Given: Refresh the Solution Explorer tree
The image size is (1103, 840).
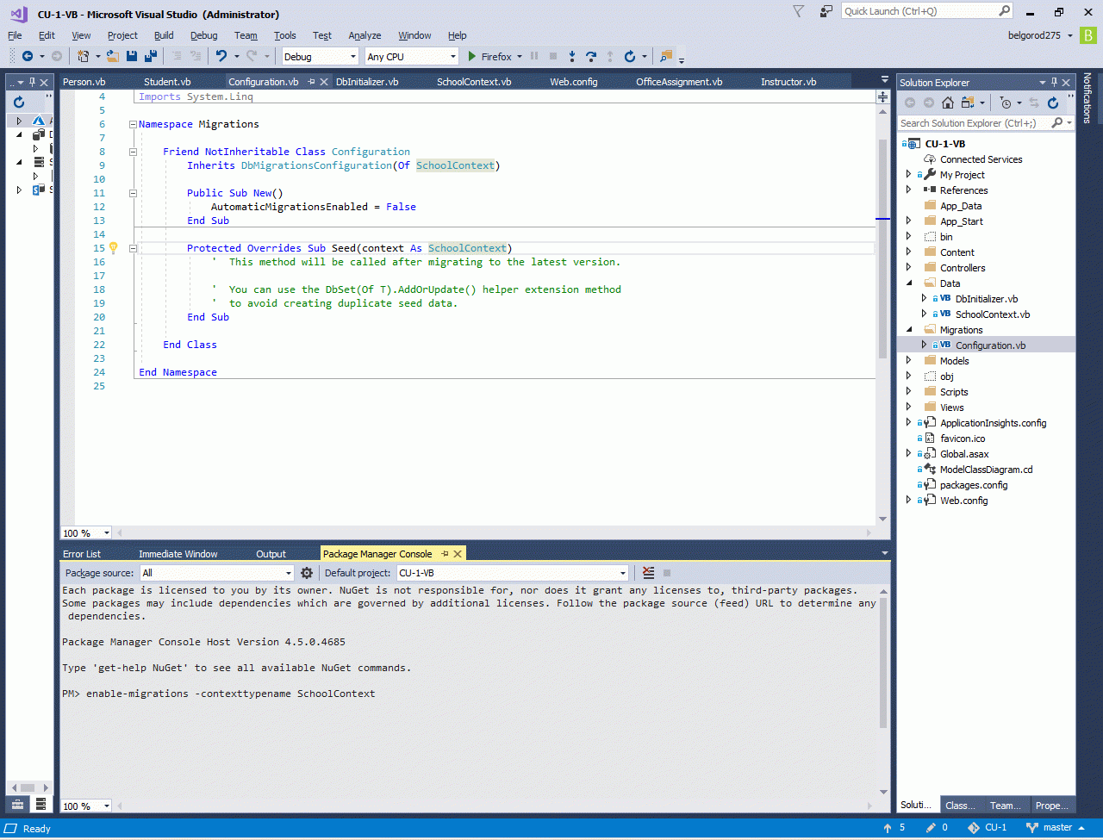Looking at the screenshot, I should pyautogui.click(x=1053, y=103).
